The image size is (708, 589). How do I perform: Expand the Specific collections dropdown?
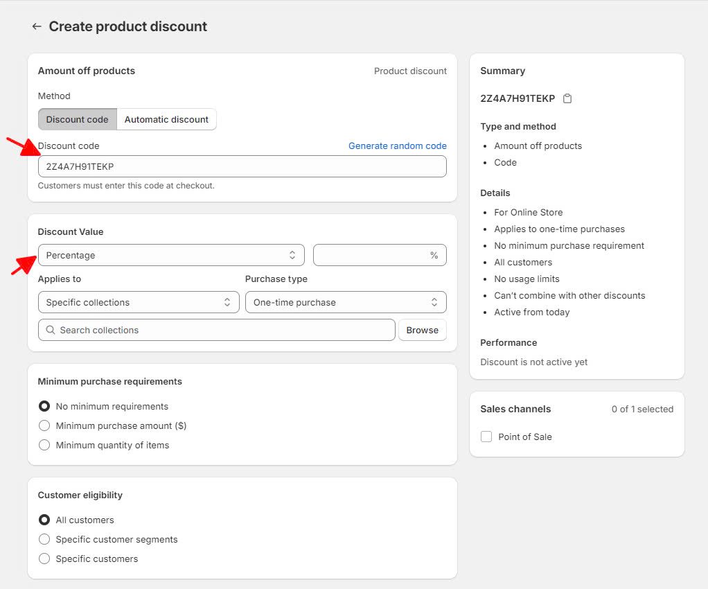point(139,302)
